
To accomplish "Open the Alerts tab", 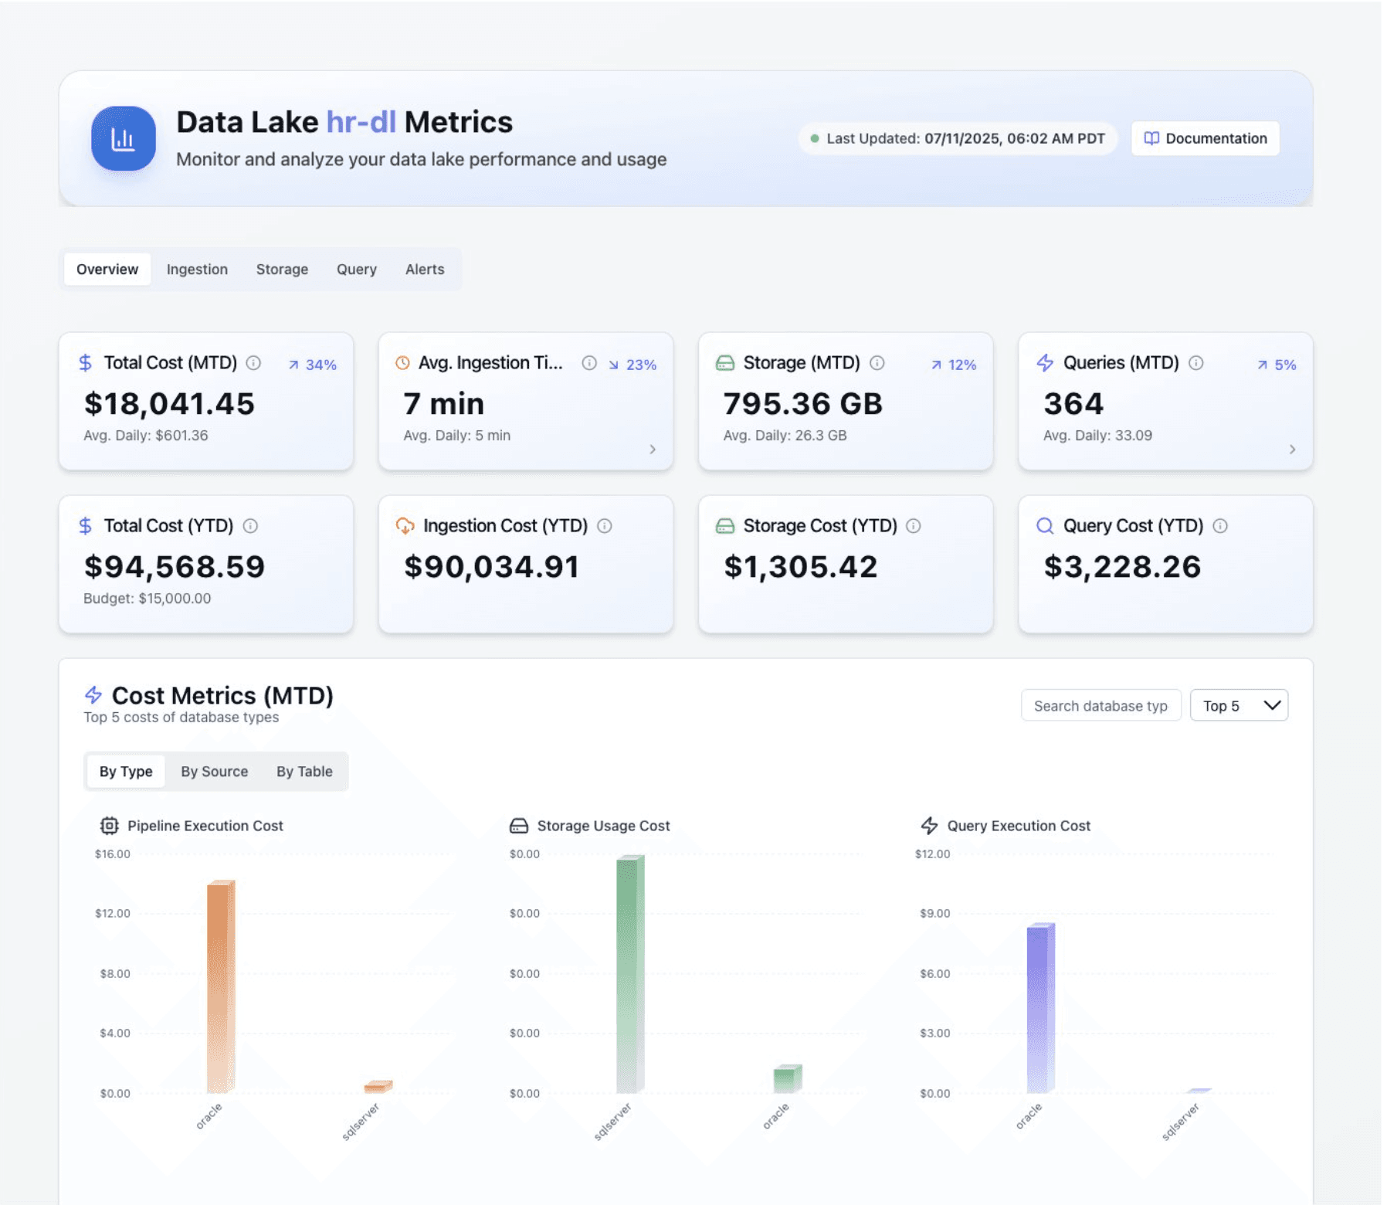I will [425, 270].
